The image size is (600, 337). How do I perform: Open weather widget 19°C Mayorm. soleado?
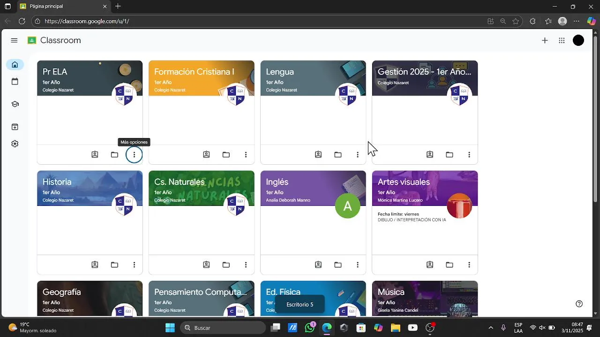(32, 328)
